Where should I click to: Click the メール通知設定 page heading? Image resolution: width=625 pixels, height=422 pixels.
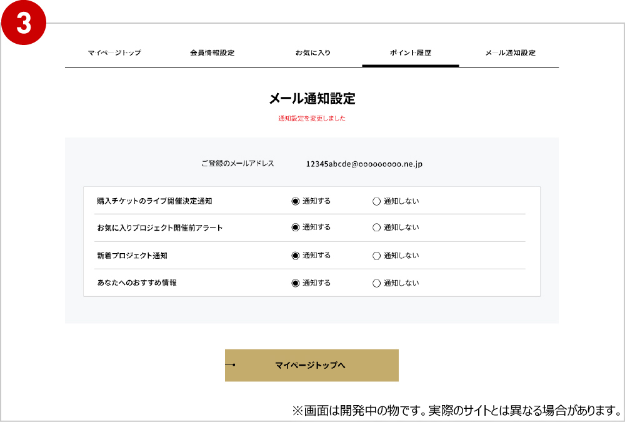point(312,98)
